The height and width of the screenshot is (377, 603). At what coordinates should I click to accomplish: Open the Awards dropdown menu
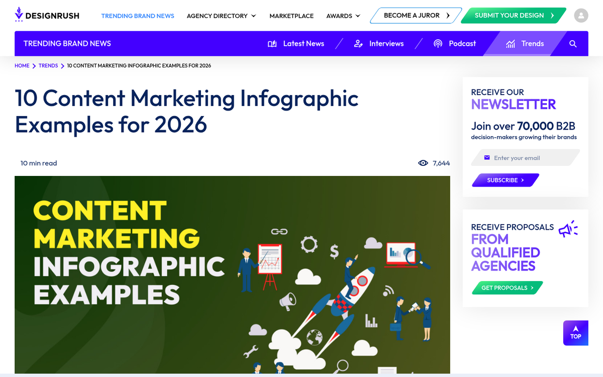point(343,16)
